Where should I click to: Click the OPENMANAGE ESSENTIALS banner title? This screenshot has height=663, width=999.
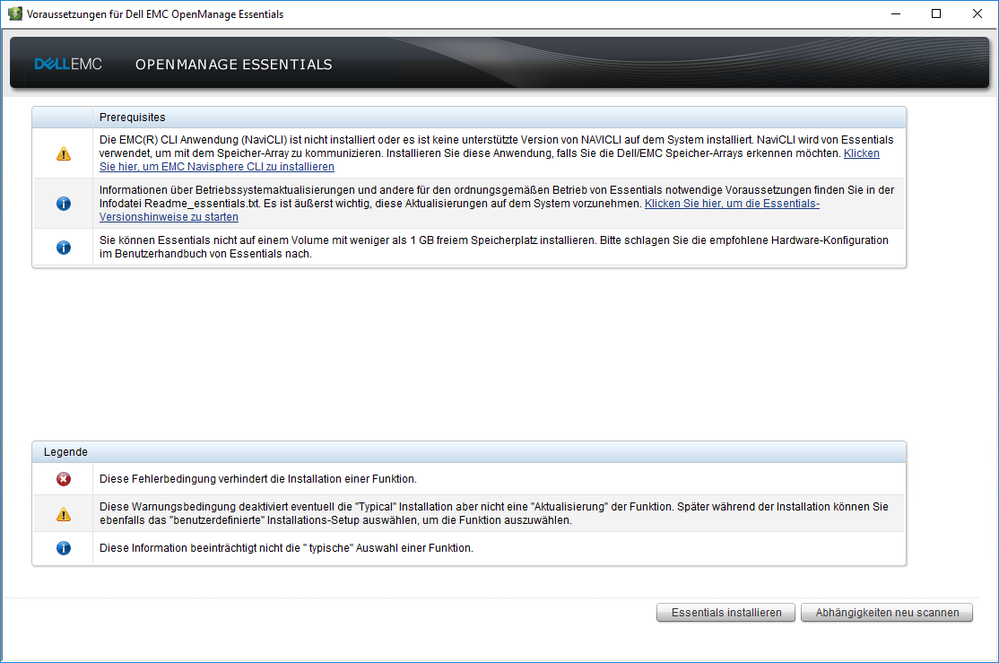pos(234,65)
